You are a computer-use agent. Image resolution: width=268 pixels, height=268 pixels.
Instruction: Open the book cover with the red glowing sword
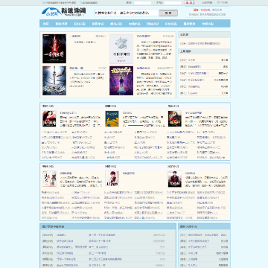click(x=54, y=48)
